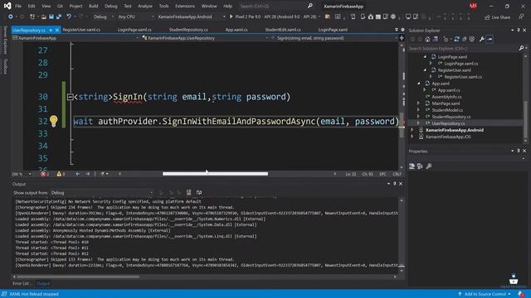
Task: Toggle auto-hide pin on Solution Explorer
Action: pyautogui.click(x=519, y=30)
